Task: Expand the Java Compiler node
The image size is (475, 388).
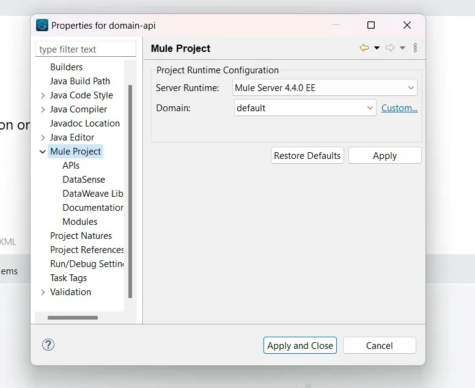Action: [43, 109]
